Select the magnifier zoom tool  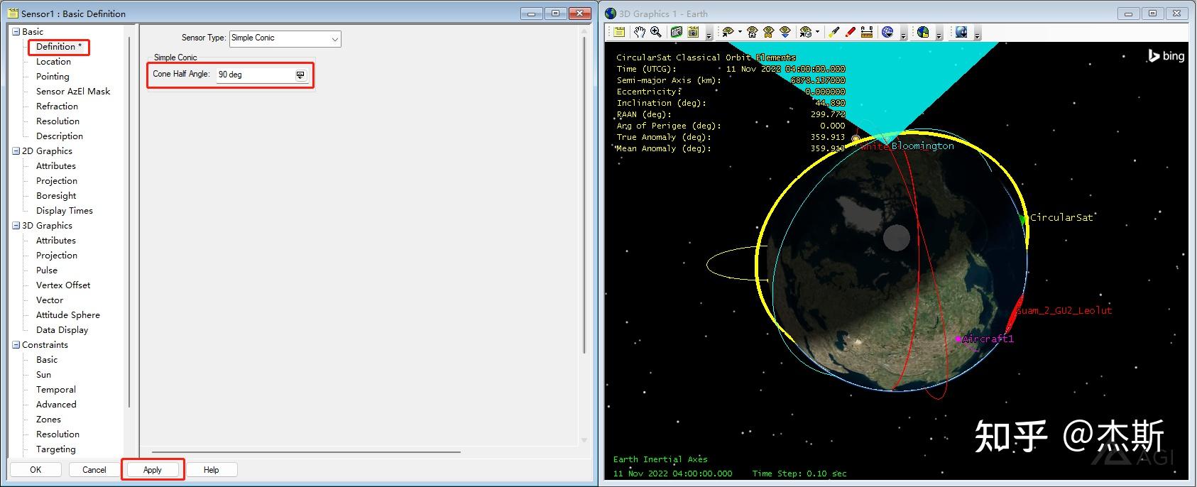tap(656, 32)
